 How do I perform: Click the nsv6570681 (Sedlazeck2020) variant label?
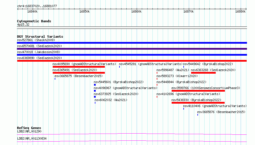tap(40, 46)
